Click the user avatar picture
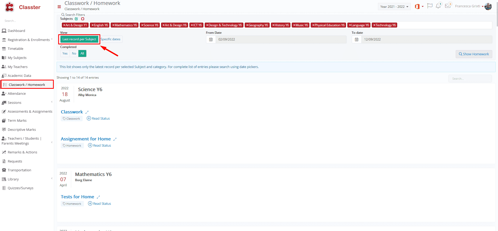Screen dimensions: 498x231 pos(488,6)
